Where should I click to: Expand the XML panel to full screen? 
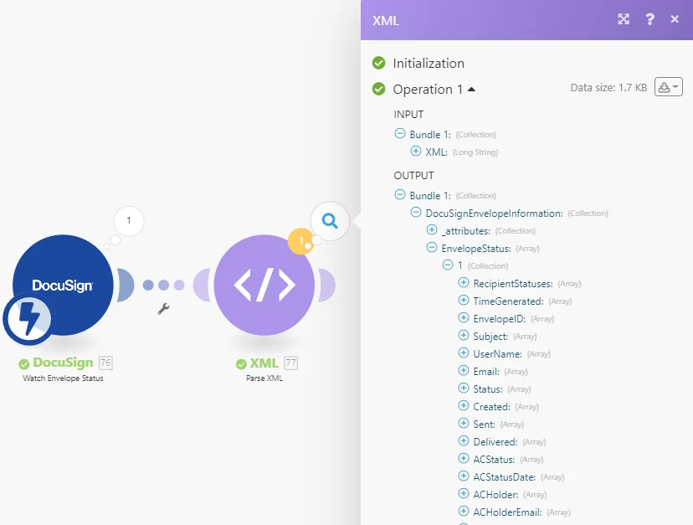[624, 19]
